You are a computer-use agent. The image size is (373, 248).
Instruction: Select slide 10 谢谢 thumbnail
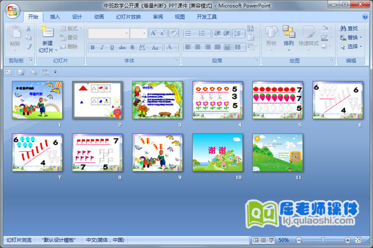tap(218, 153)
